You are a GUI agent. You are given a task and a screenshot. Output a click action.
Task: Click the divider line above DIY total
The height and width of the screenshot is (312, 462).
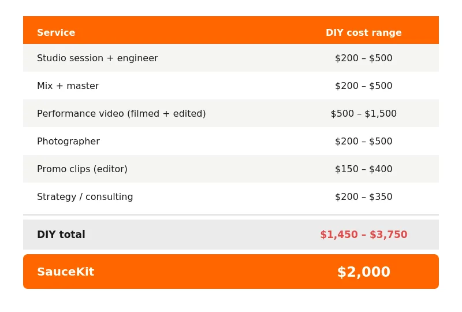pyautogui.click(x=231, y=215)
